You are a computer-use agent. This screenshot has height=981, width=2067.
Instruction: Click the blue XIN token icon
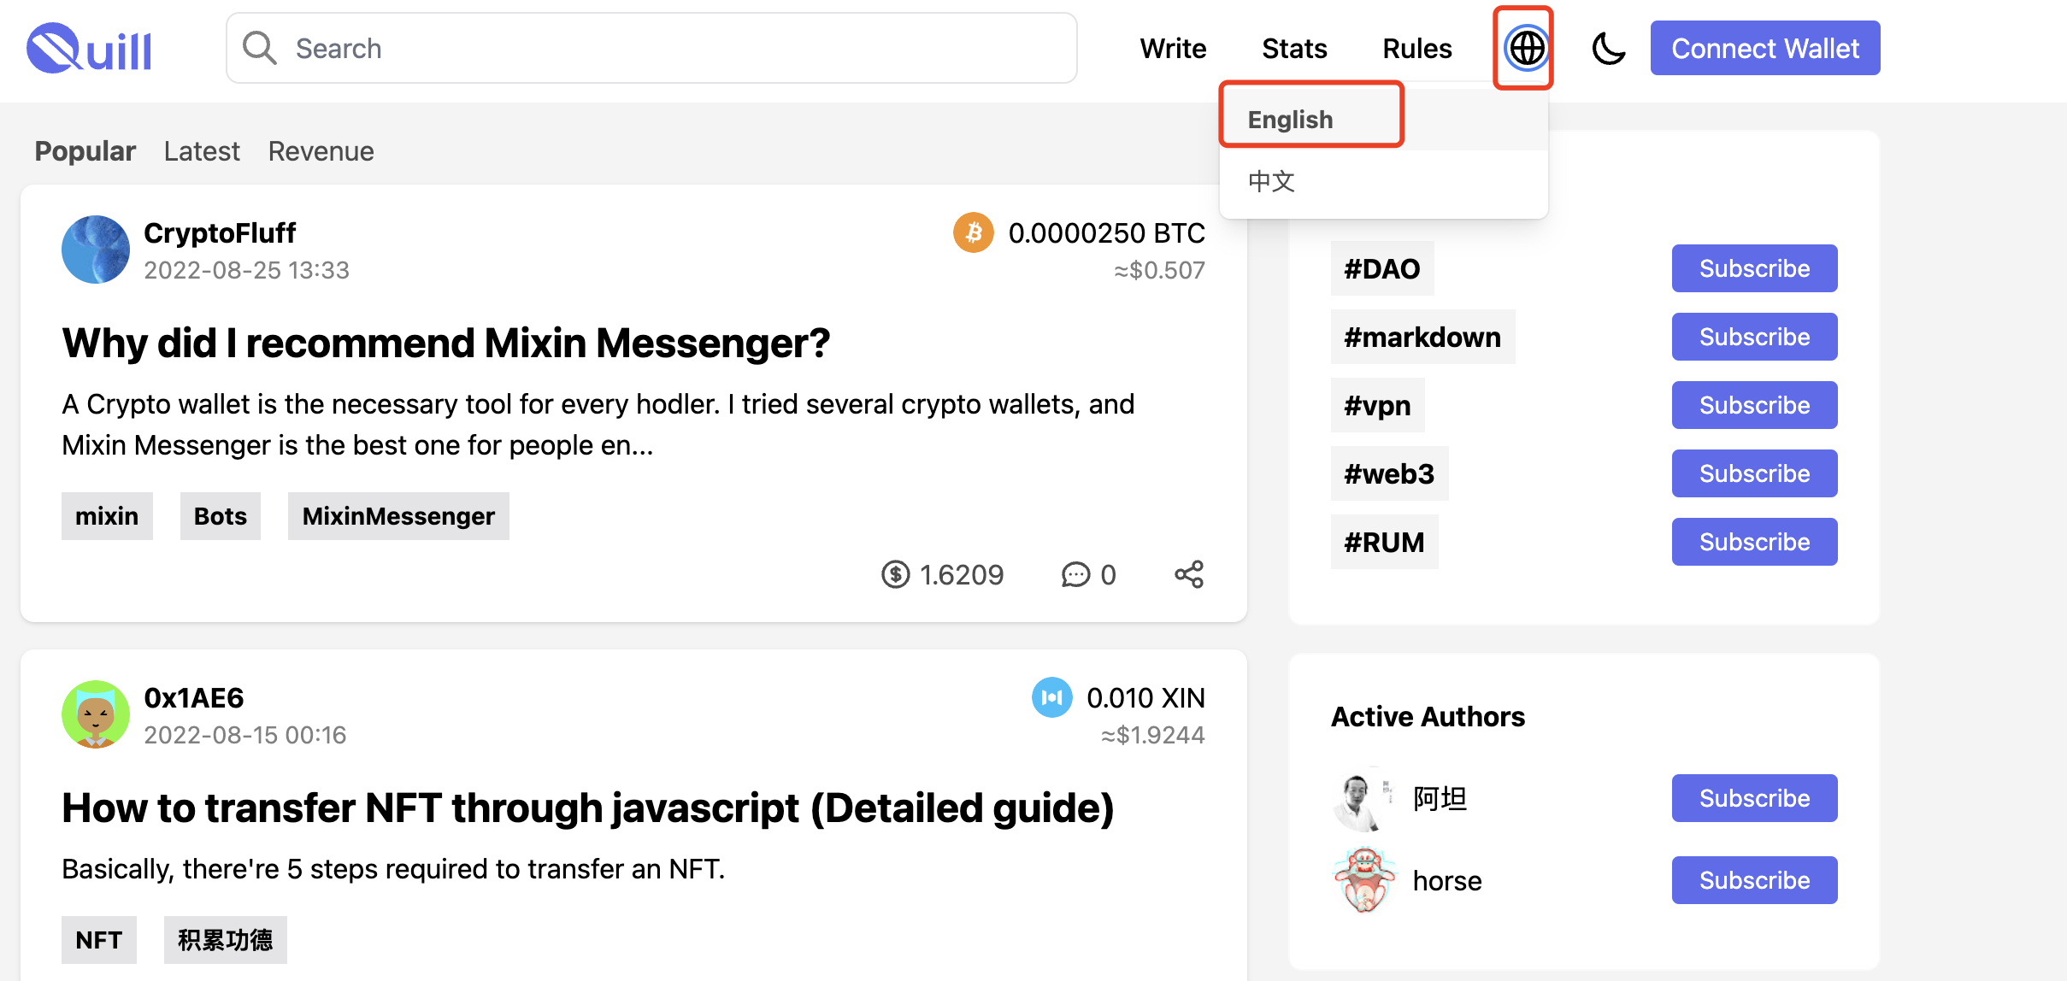click(x=1051, y=697)
